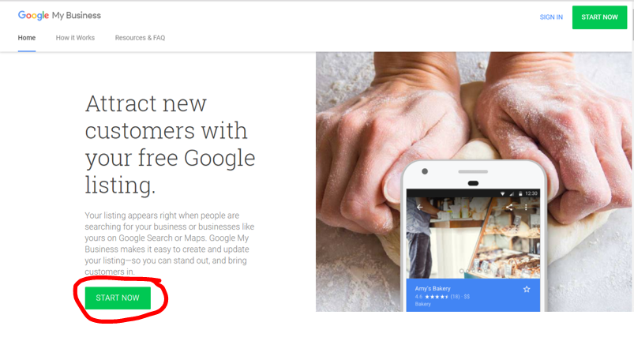Click the START NOW button in header
The width and height of the screenshot is (634, 356).
pos(599,17)
